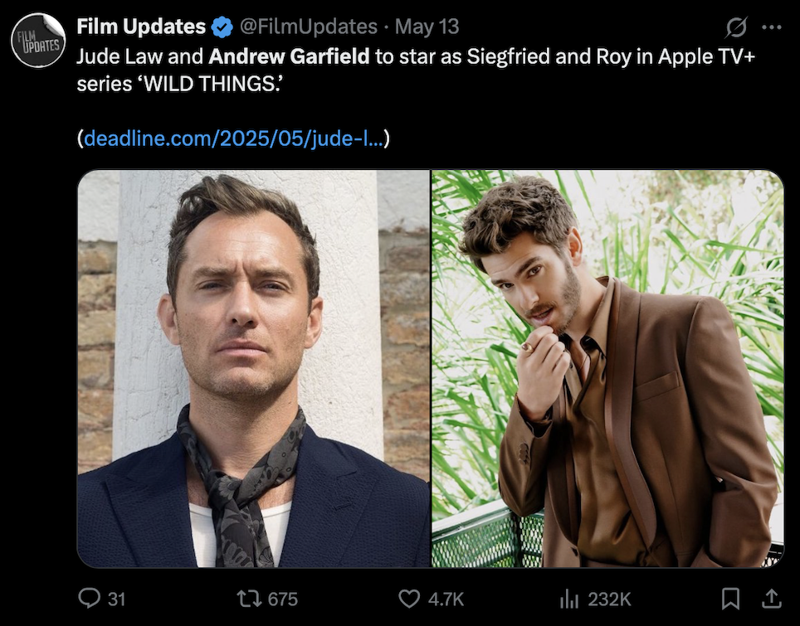This screenshot has width=800, height=626.
Task: Click the 675 reposts count
Action: click(283, 599)
